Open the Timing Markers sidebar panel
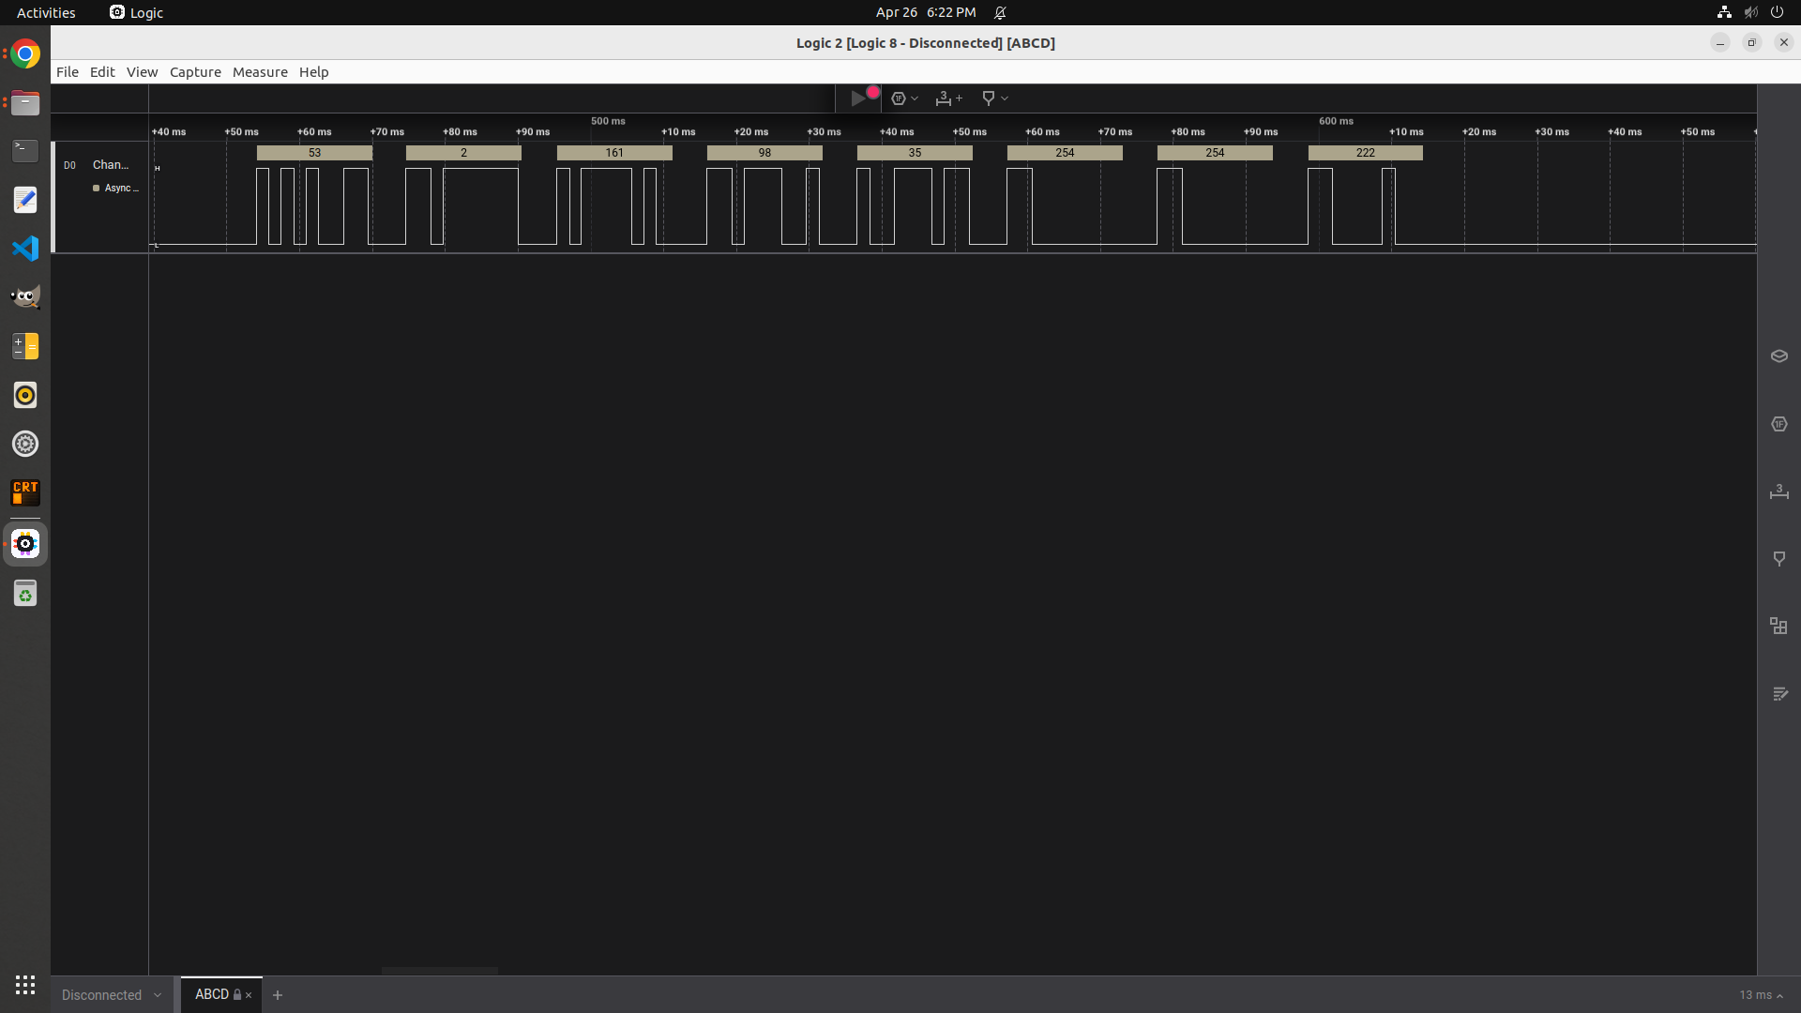The width and height of the screenshot is (1801, 1013). pyautogui.click(x=1778, y=559)
